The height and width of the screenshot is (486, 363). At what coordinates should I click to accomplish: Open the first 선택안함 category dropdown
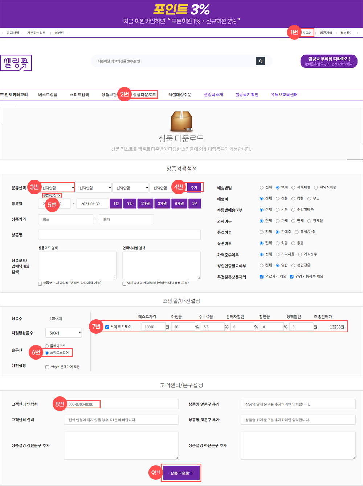[x=56, y=187]
